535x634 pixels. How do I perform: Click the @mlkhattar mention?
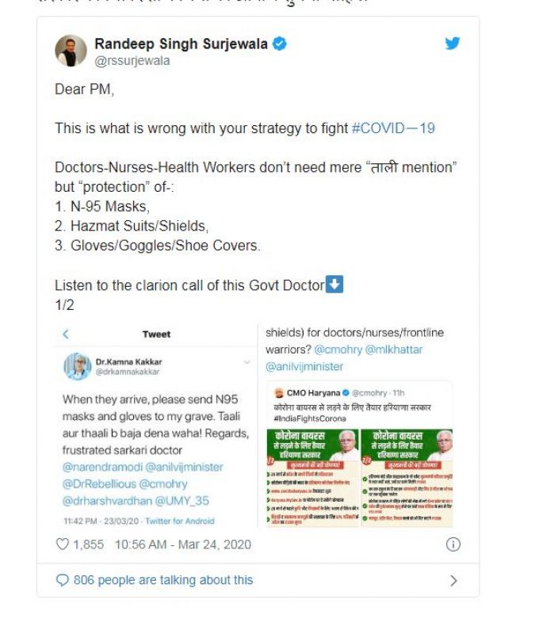pyautogui.click(x=394, y=349)
